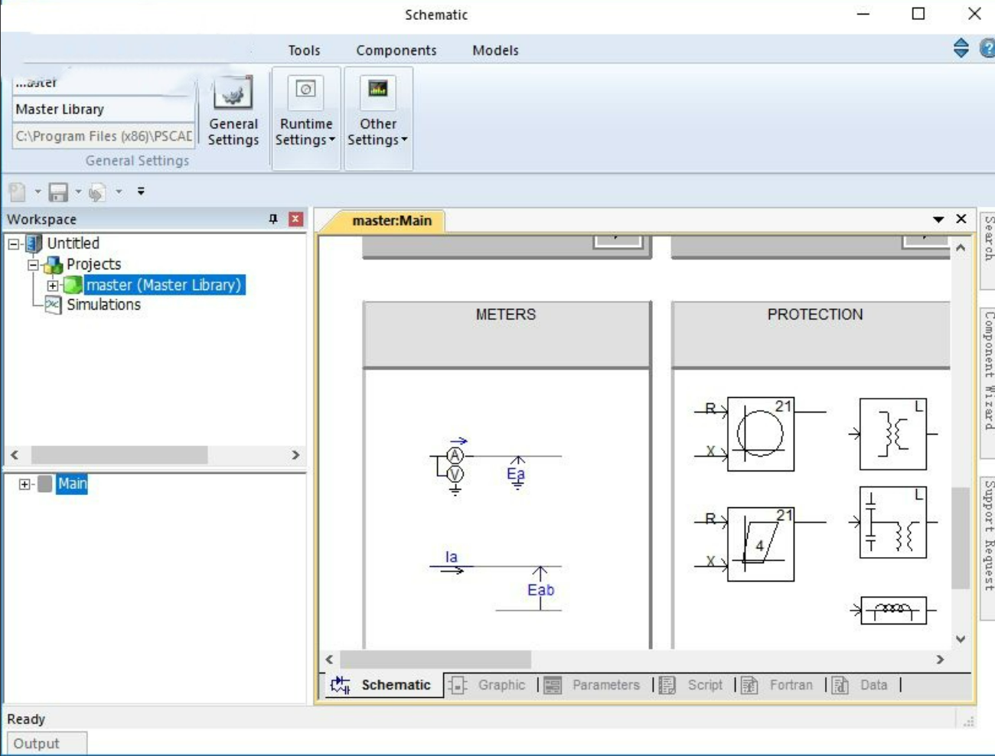Select the master:Main document tab
This screenshot has width=995, height=756.
[x=391, y=220]
